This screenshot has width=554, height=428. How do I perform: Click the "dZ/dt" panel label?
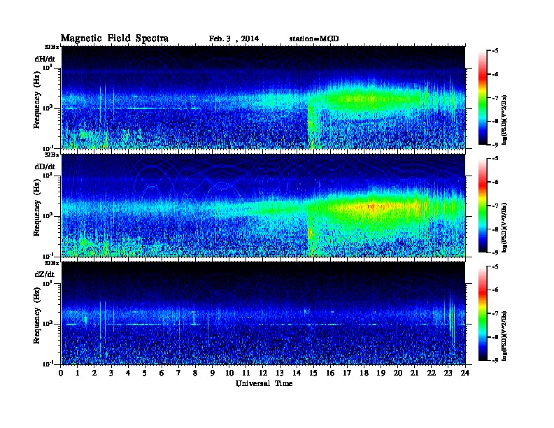[45, 274]
